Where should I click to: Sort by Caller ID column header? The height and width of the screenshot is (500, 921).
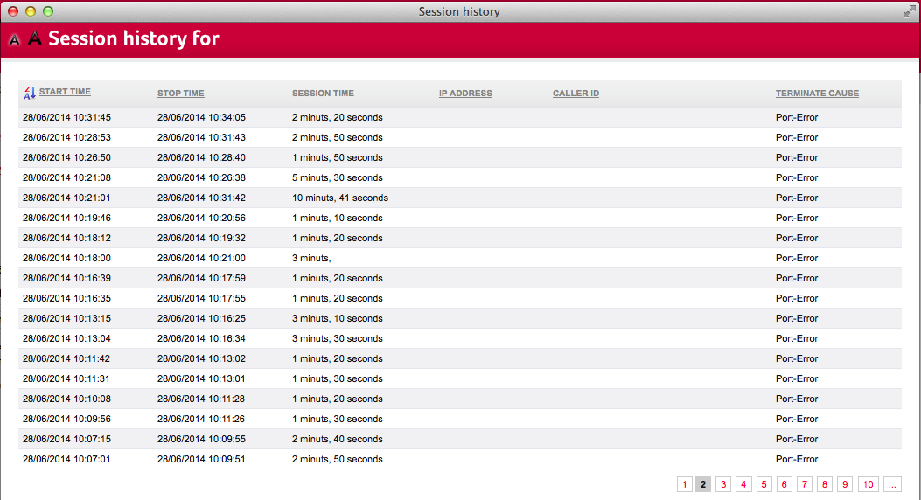[576, 94]
